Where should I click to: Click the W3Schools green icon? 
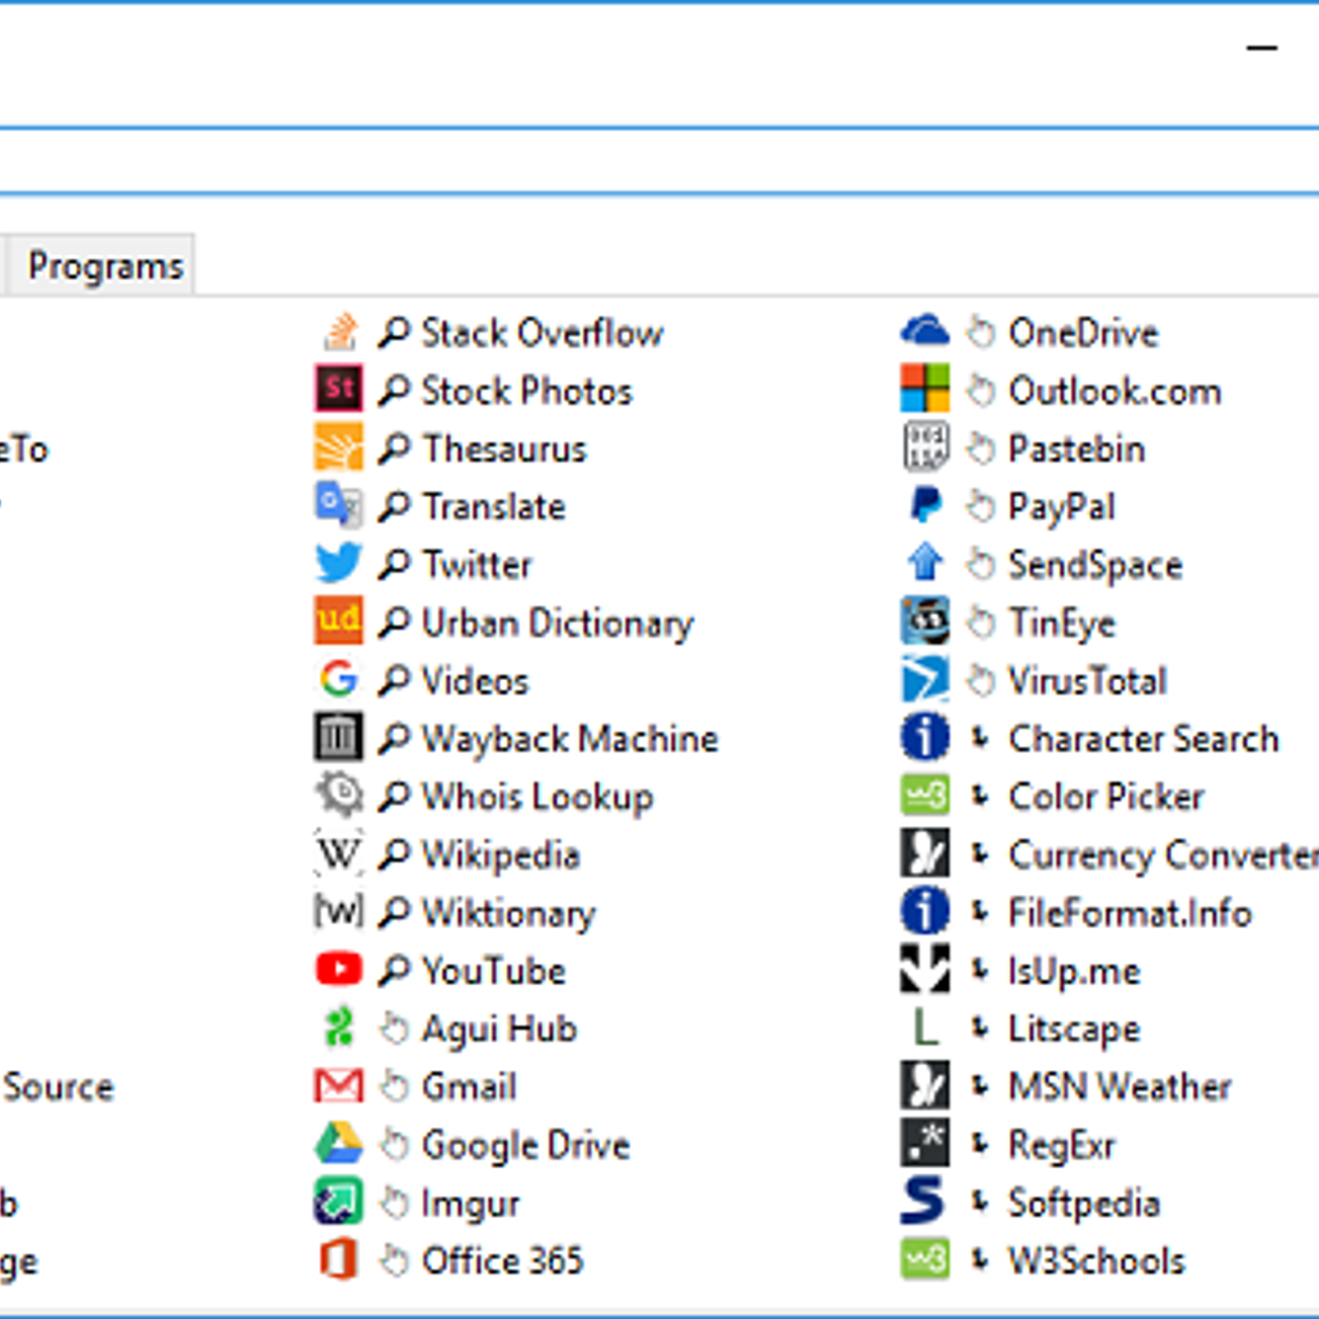925,1259
